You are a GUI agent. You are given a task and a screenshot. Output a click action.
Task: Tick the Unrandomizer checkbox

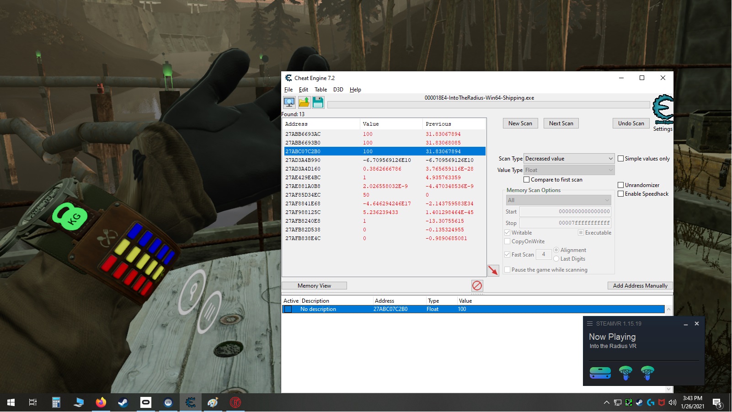620,185
